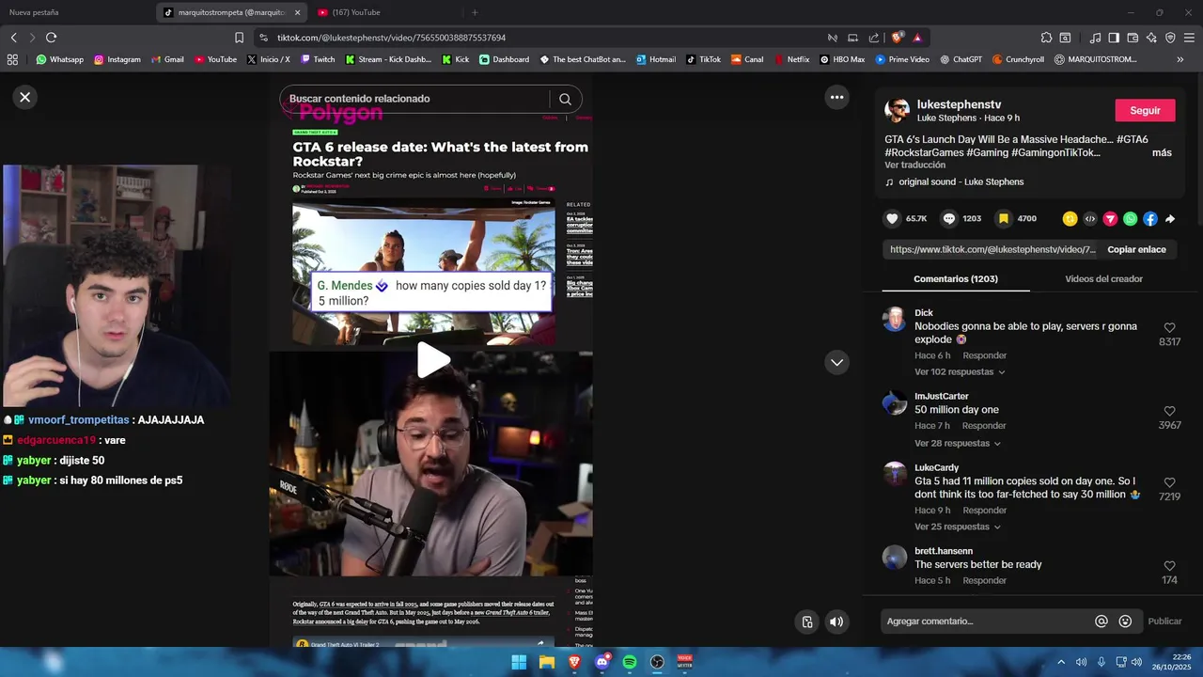Image resolution: width=1203 pixels, height=677 pixels.
Task: Select Comentarios (1203) tab
Action: click(x=955, y=278)
